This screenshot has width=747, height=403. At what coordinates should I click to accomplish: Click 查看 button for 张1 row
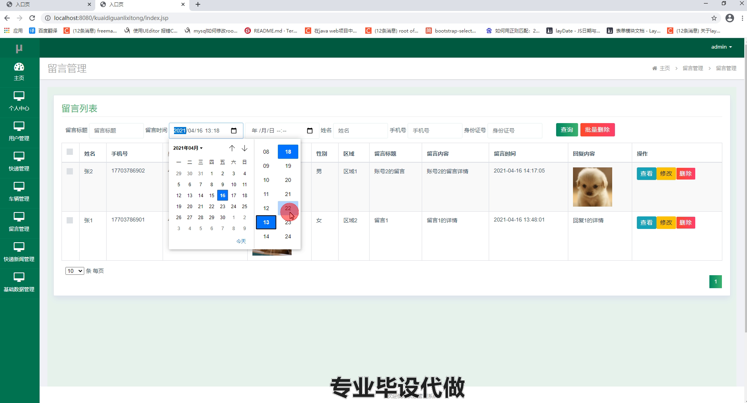646,223
